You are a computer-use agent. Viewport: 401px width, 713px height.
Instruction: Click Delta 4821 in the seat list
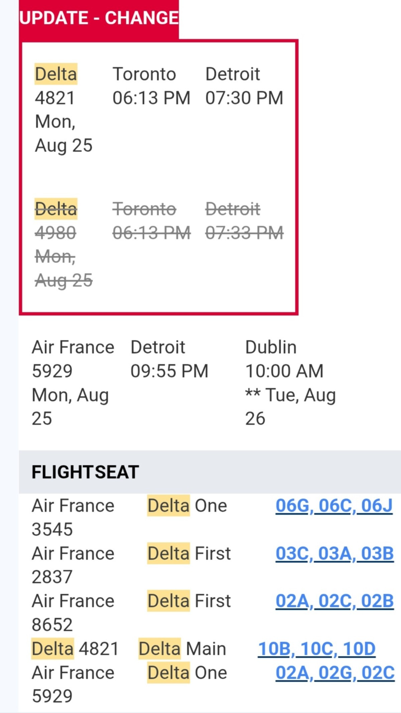(x=75, y=649)
